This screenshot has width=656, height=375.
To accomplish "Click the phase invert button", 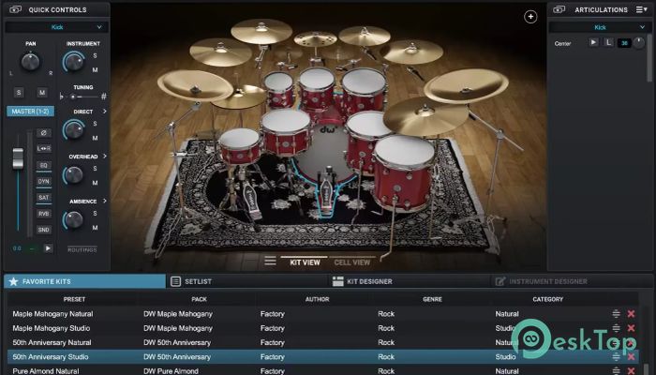I will point(43,133).
